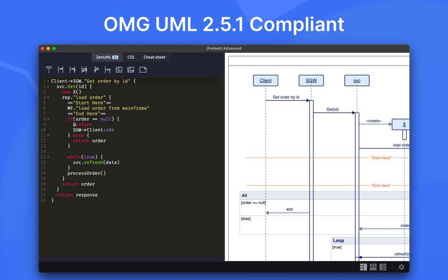Viewport: 448px width, 280px height.
Task: Click the "[order == null]" condition in Alt fragment
Action: tap(253, 203)
